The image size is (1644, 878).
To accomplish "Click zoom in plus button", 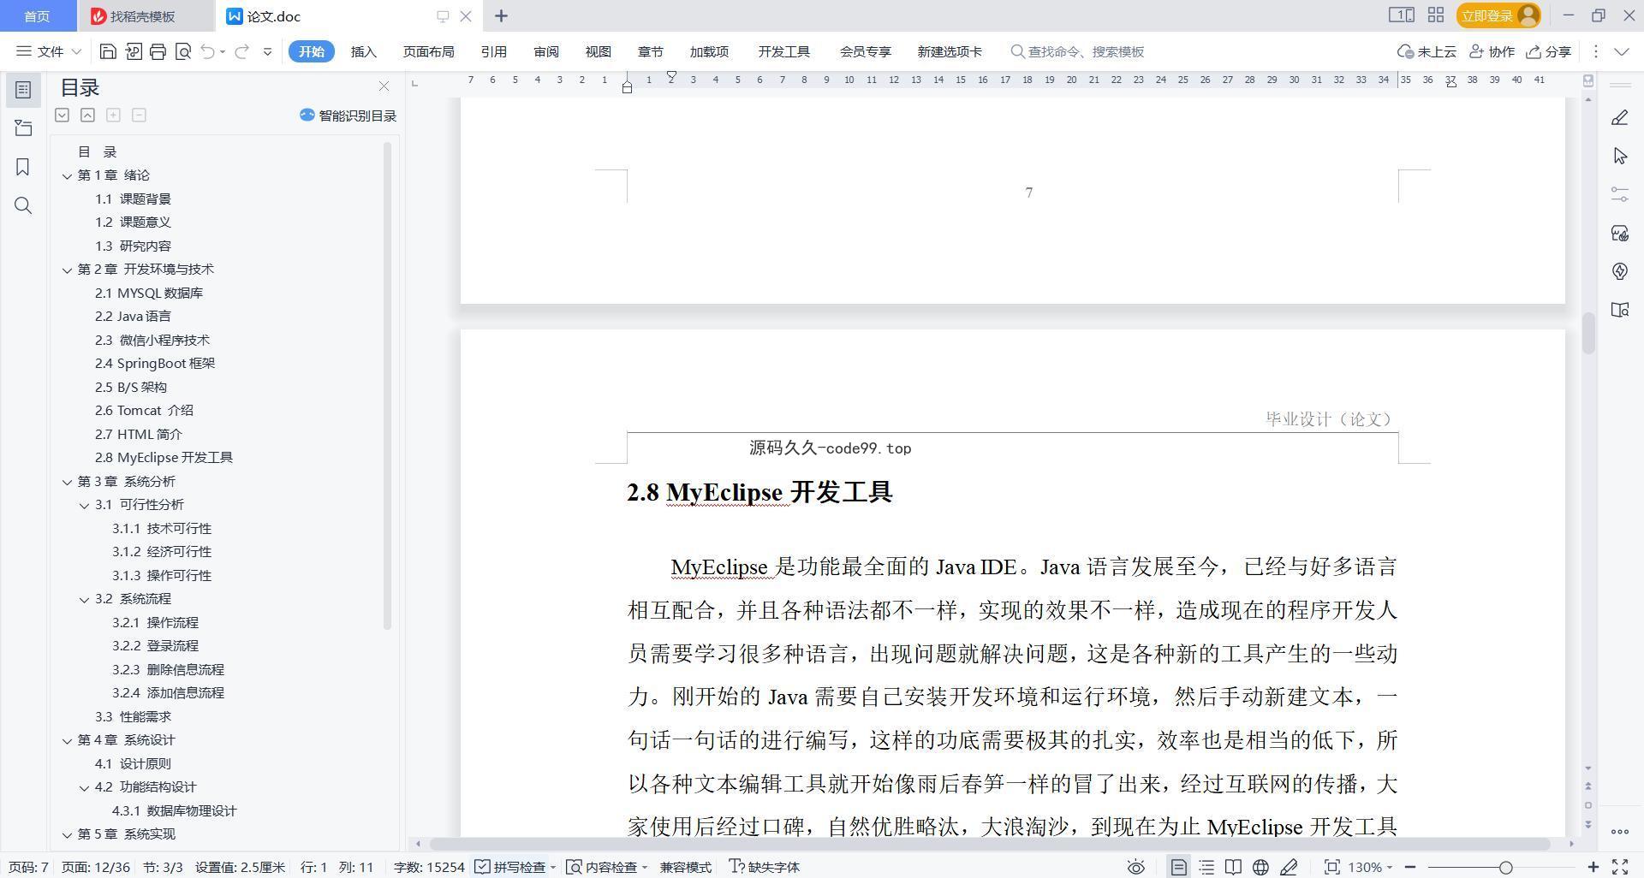I will (x=1593, y=867).
